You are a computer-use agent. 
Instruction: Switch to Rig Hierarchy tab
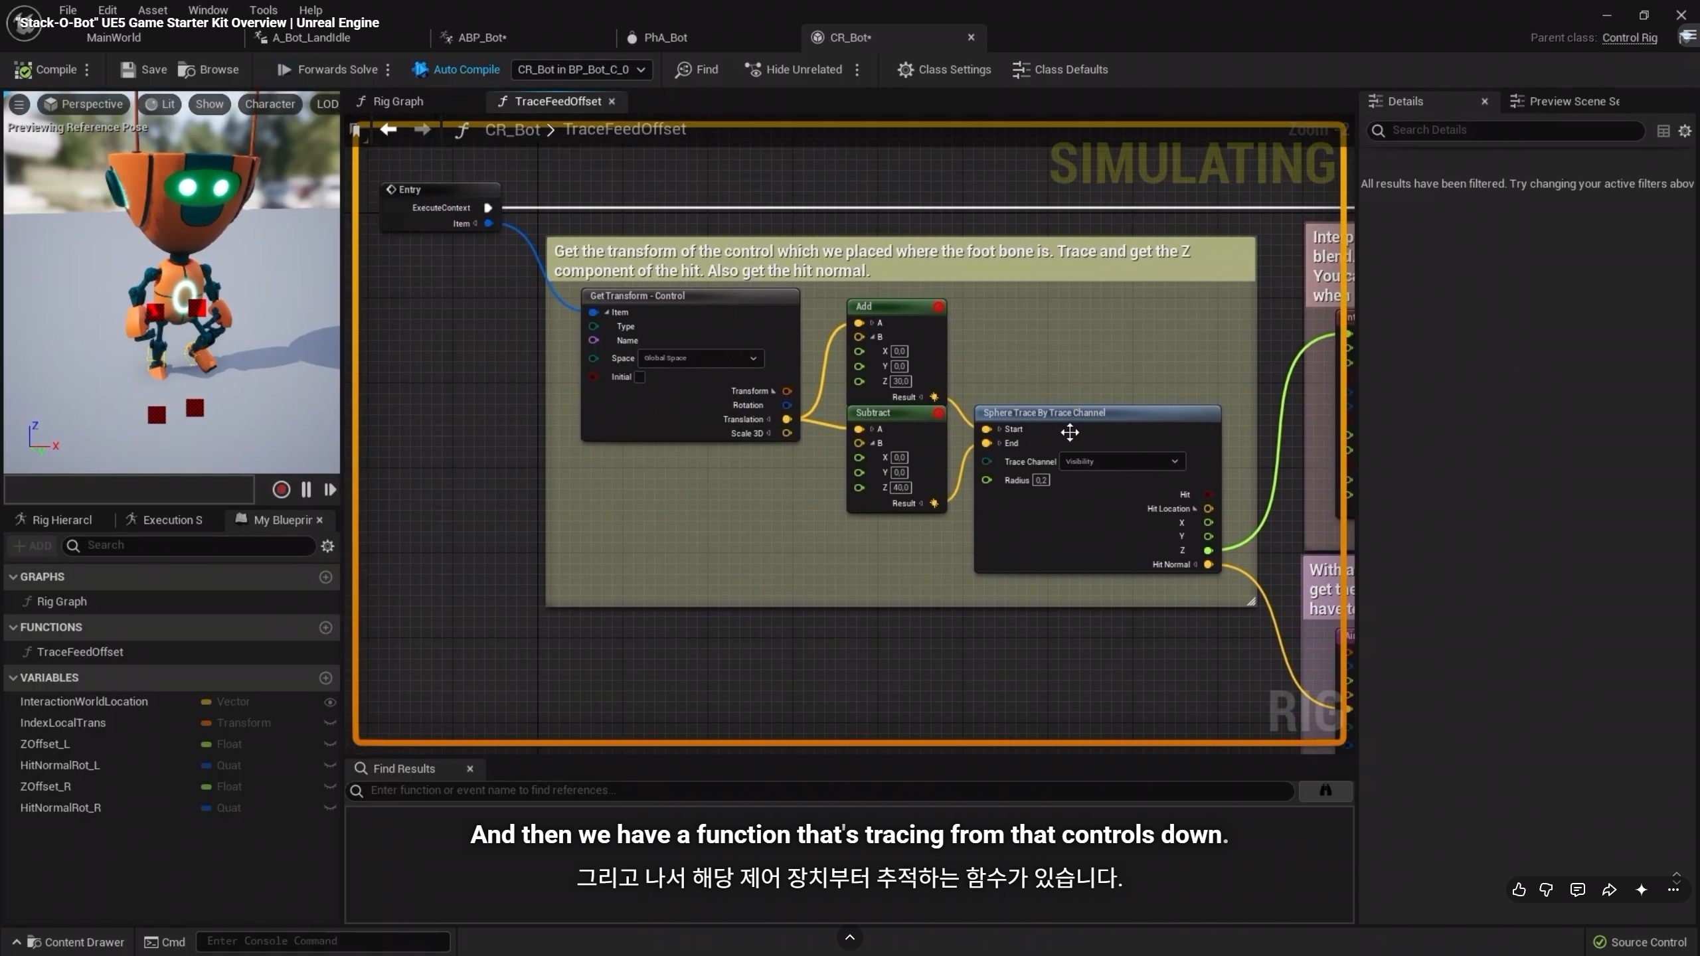[54, 520]
